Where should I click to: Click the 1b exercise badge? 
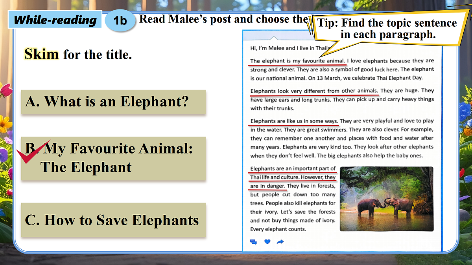point(120,20)
